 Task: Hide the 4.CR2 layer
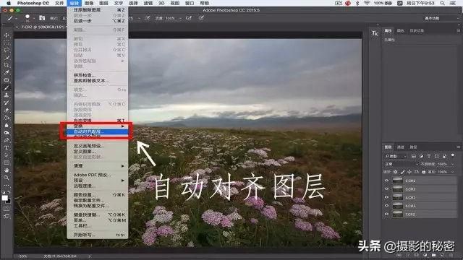pos(386,197)
